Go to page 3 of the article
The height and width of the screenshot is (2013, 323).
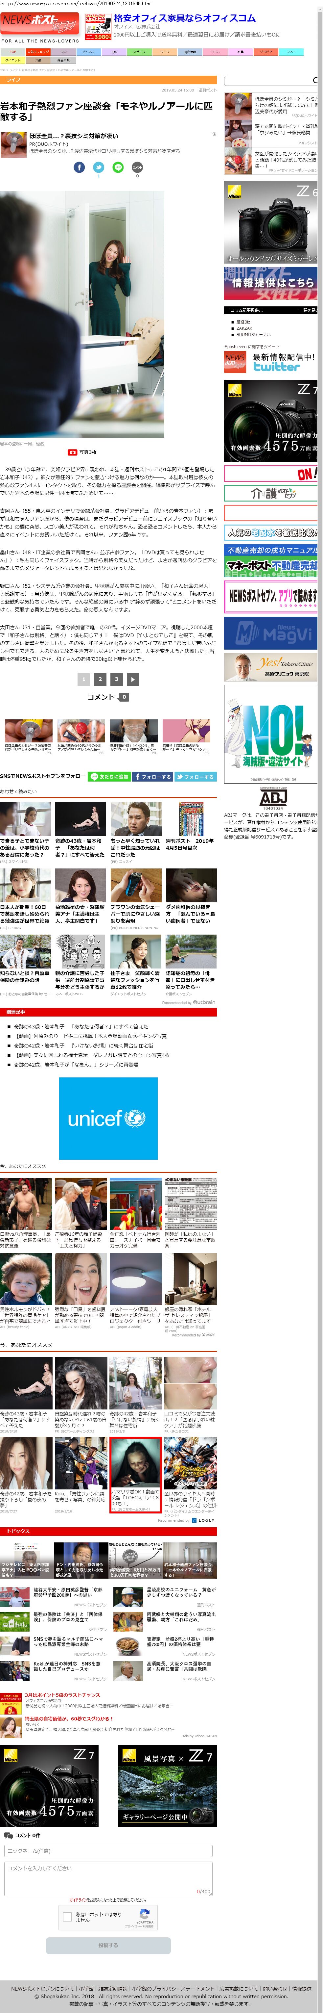(116, 679)
